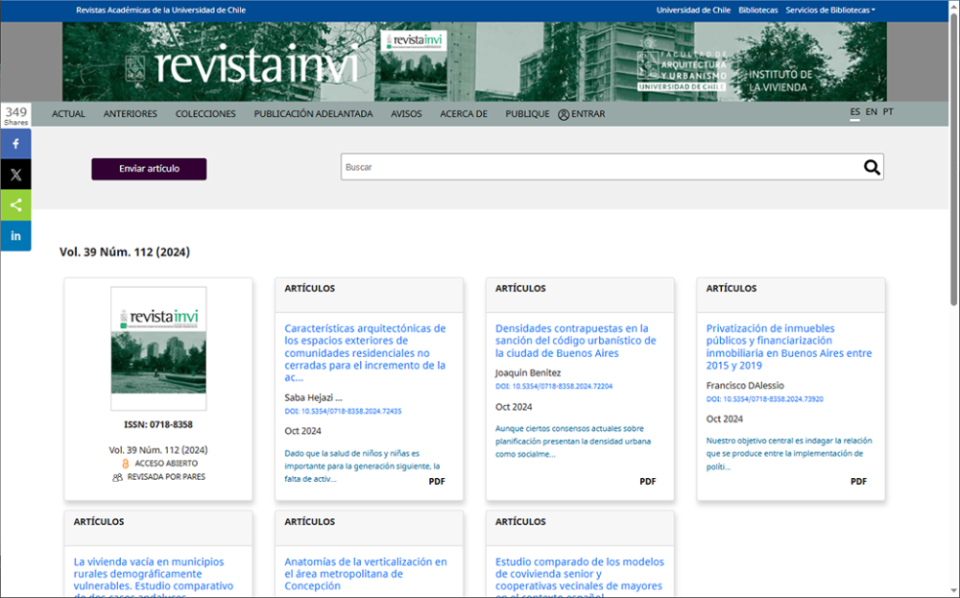Open the PDF of the first article
The width and height of the screenshot is (960, 598).
pyautogui.click(x=437, y=481)
